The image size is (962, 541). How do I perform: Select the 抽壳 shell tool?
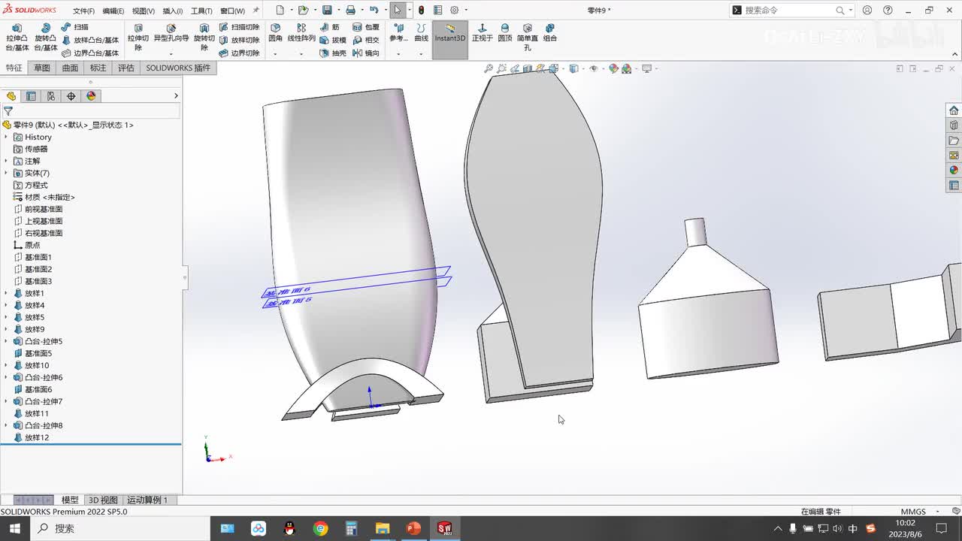point(333,53)
